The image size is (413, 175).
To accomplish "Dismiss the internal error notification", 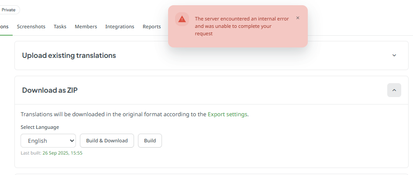I will pyautogui.click(x=298, y=18).
